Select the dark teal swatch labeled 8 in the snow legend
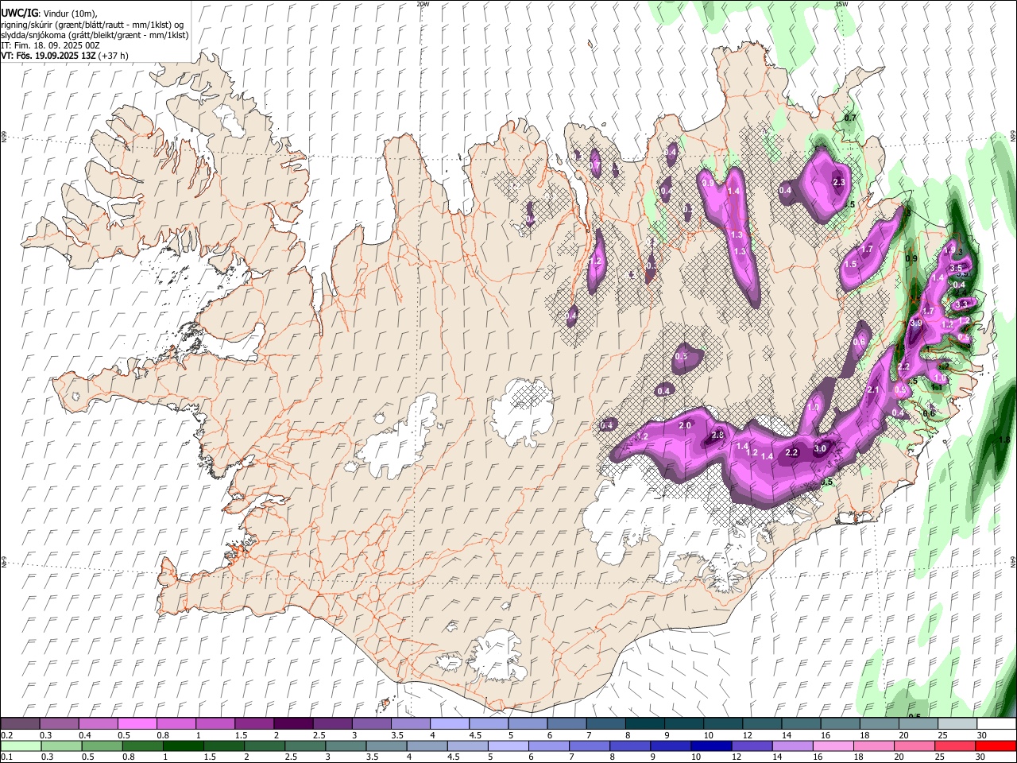The width and height of the screenshot is (1017, 763). click(x=645, y=724)
